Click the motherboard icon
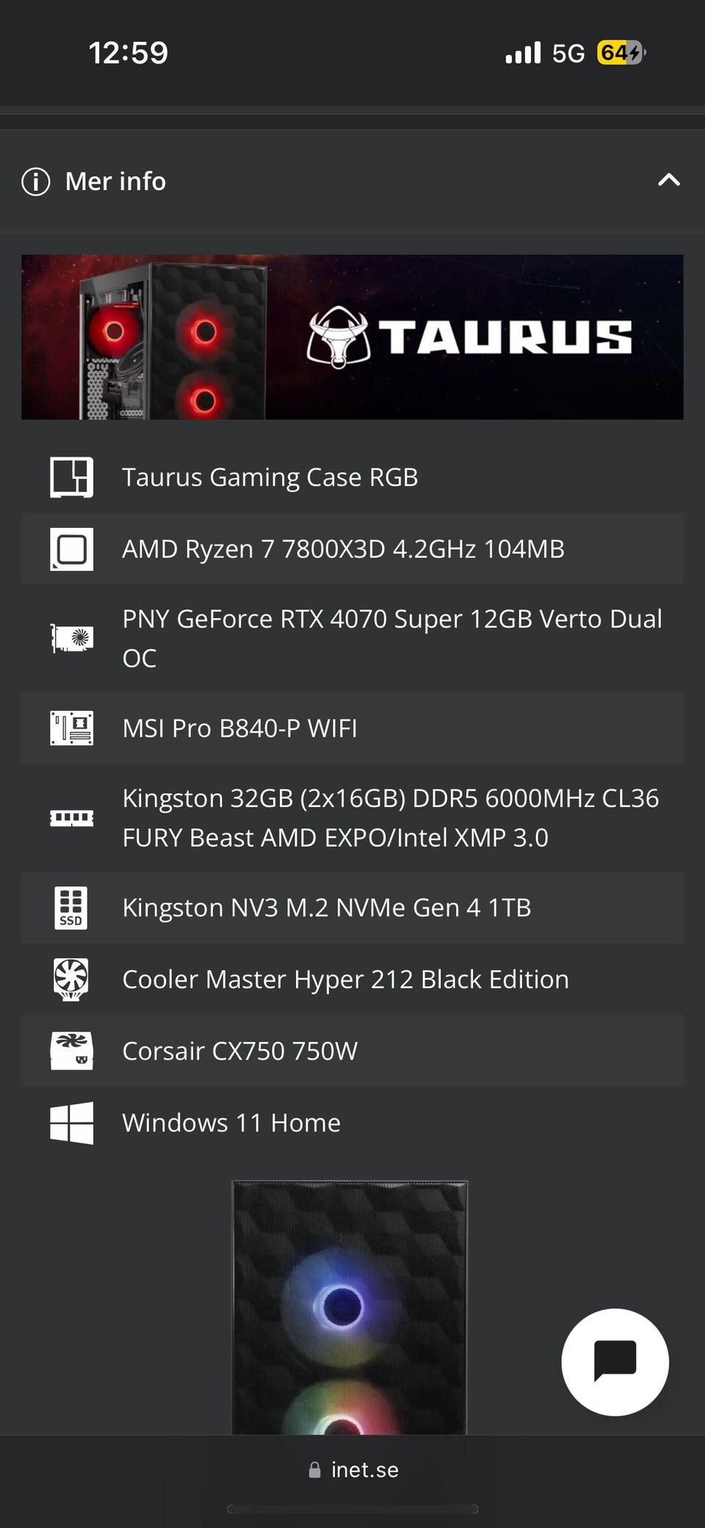The height and width of the screenshot is (1528, 705). pyautogui.click(x=71, y=728)
